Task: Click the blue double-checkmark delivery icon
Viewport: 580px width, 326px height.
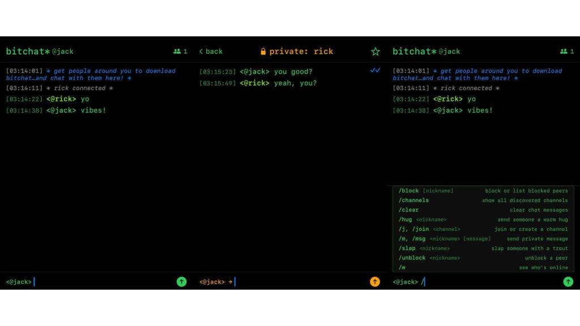Action: point(375,71)
